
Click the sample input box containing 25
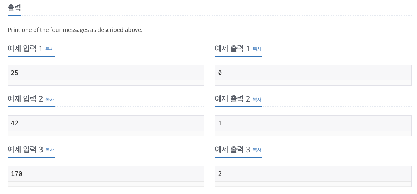[106, 73]
